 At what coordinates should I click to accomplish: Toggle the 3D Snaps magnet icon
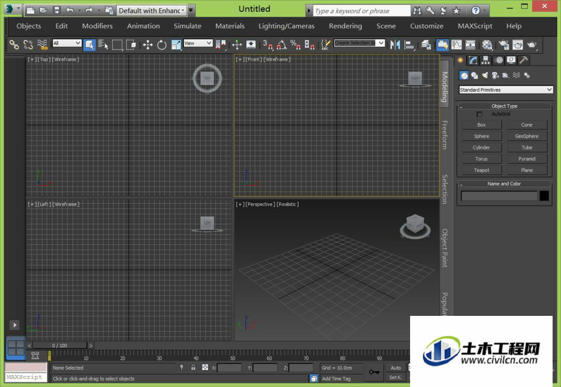(268, 45)
